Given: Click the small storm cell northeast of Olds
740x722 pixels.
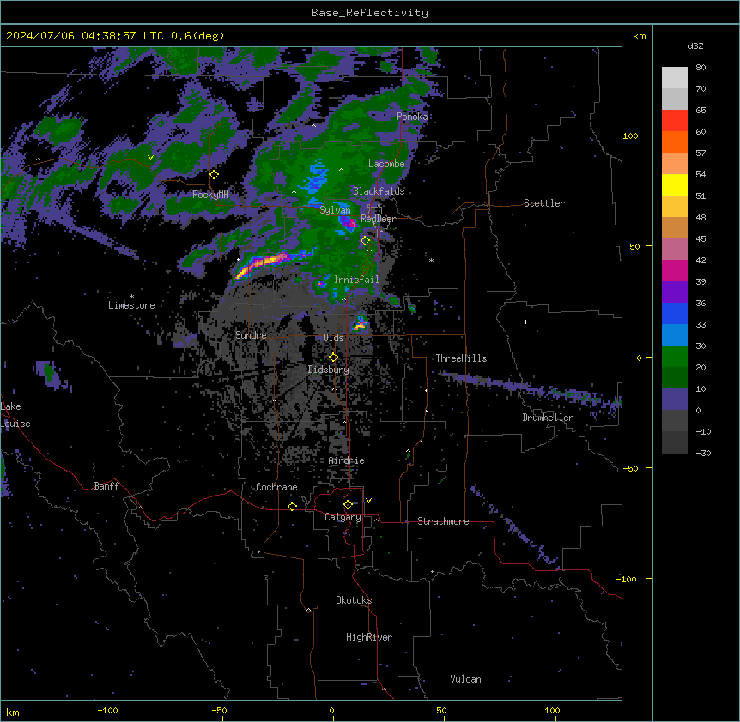Looking at the screenshot, I should (x=360, y=323).
